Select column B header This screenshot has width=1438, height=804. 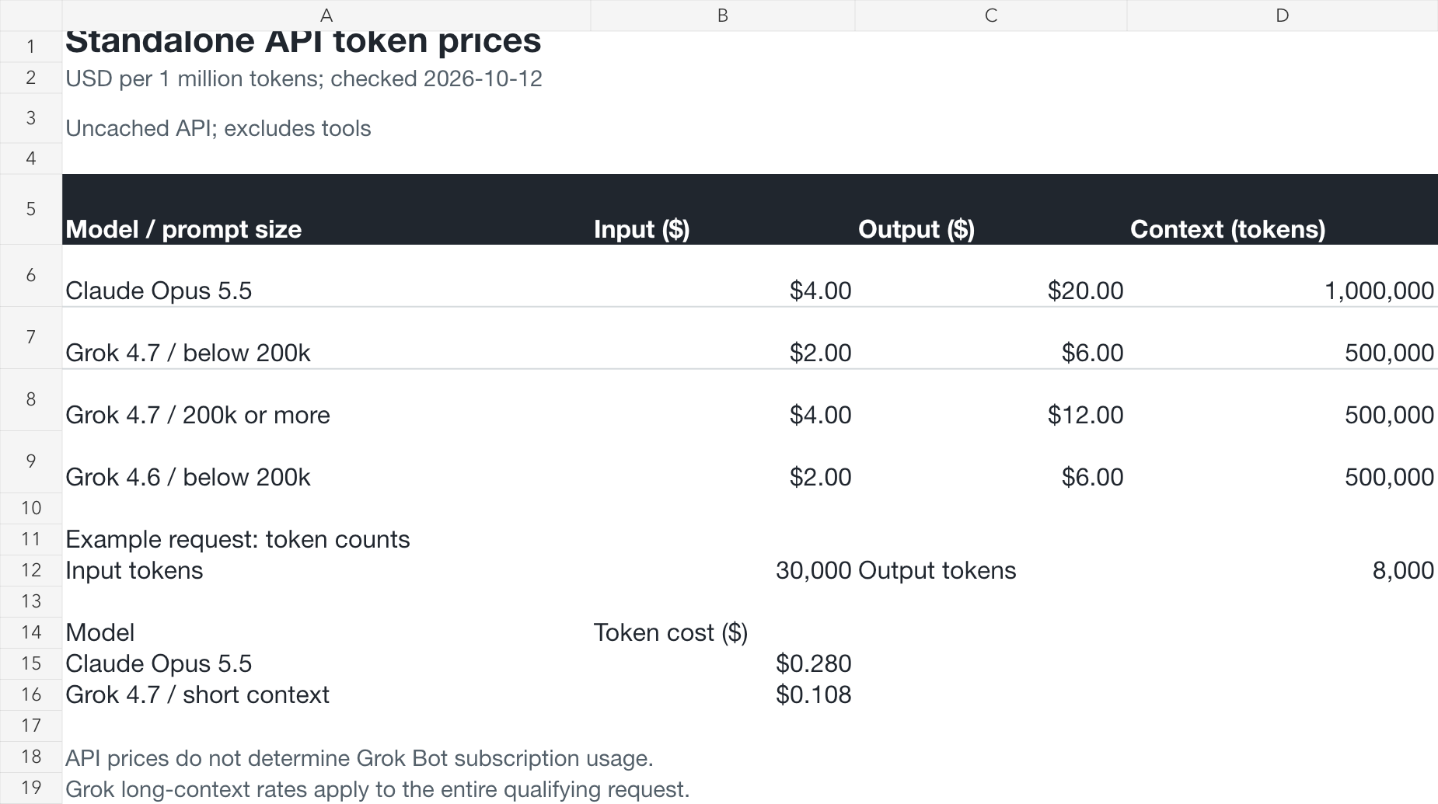723,16
